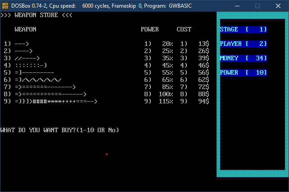Choose weapon 9 with #### and stars

coord(56,101)
